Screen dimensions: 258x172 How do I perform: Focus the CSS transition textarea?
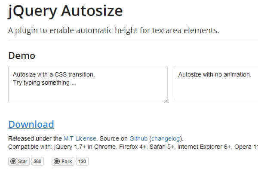pyautogui.click(x=88, y=92)
